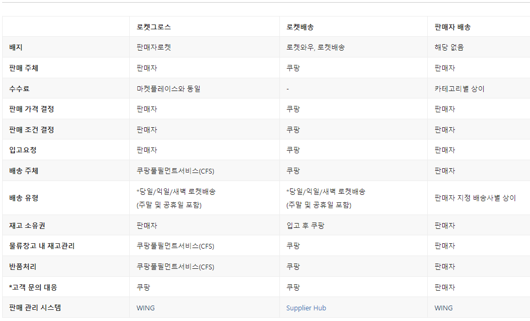Select the 재고 소유권 row label
Image resolution: width=530 pixels, height=321 pixels.
tap(27, 226)
